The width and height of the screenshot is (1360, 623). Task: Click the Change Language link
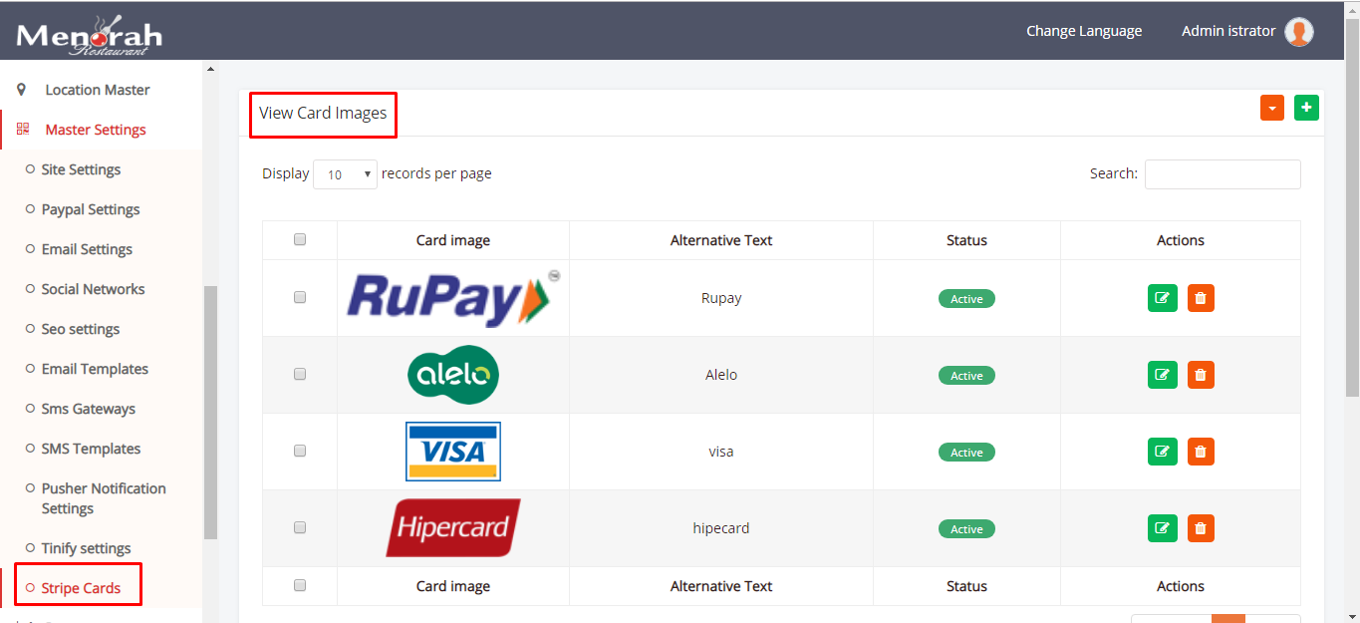click(1084, 31)
